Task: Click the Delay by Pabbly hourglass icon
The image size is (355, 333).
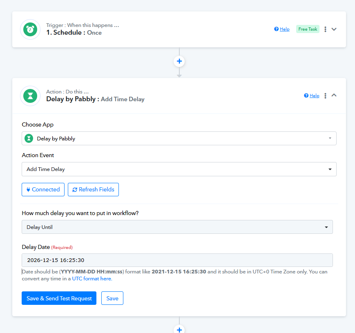Action: 30,96
